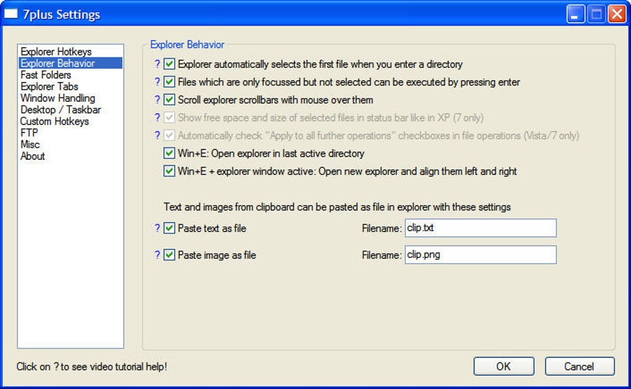
Task: Open the FTP settings section
Action: (29, 133)
